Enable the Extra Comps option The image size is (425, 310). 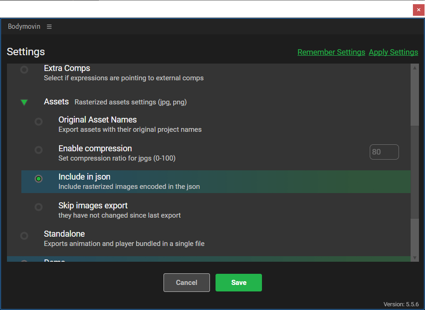[x=24, y=70]
